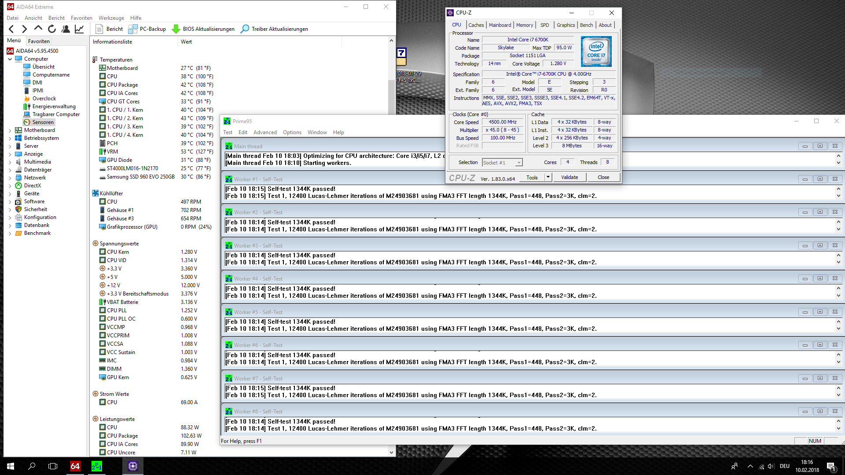The width and height of the screenshot is (845, 475).
Task: Click AIDA64 icon in Windows taskbar
Action: tap(75, 466)
